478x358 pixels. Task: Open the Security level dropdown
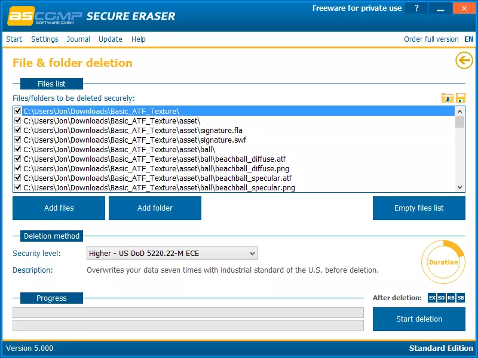tap(251, 253)
